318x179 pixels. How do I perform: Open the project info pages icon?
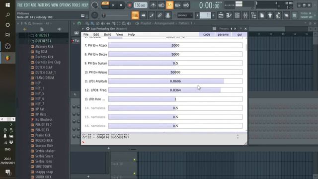(x=262, y=15)
